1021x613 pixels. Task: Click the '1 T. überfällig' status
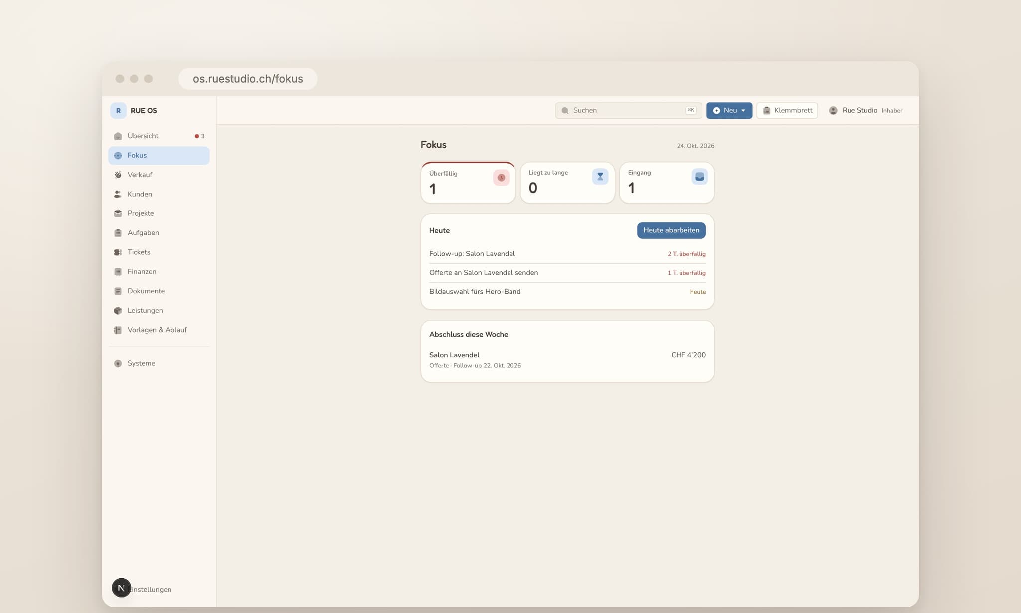(x=686, y=273)
